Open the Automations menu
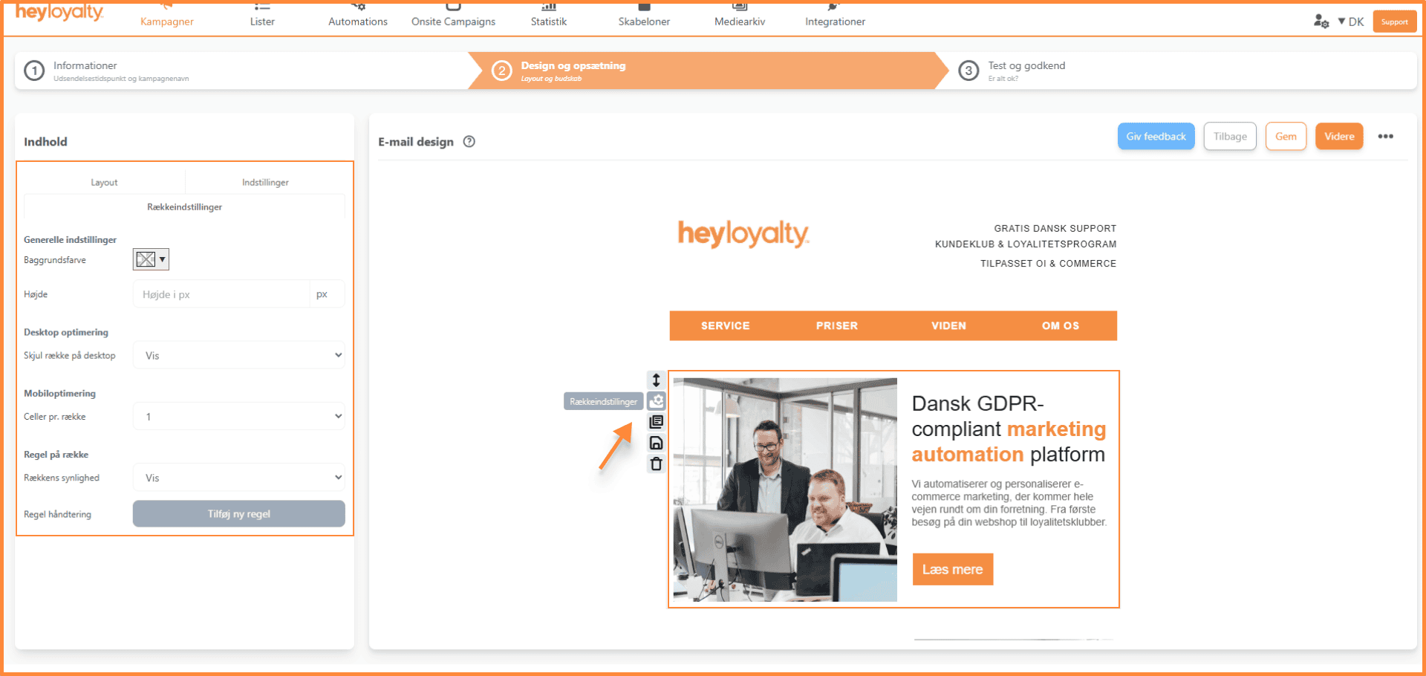 point(358,22)
